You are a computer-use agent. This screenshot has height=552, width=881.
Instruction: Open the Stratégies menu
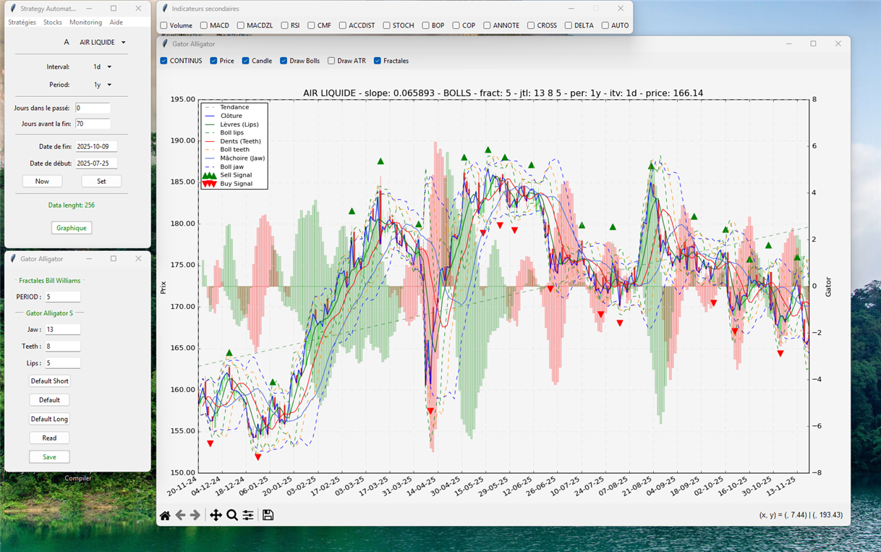pyautogui.click(x=22, y=22)
